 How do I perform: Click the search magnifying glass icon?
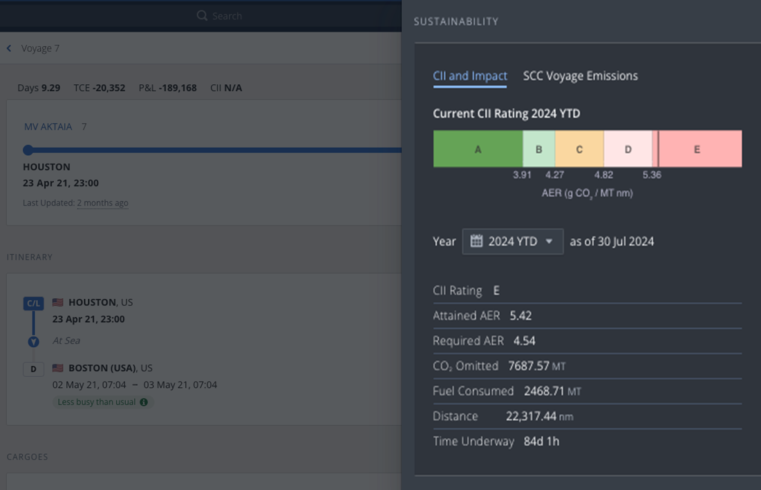pyautogui.click(x=201, y=15)
